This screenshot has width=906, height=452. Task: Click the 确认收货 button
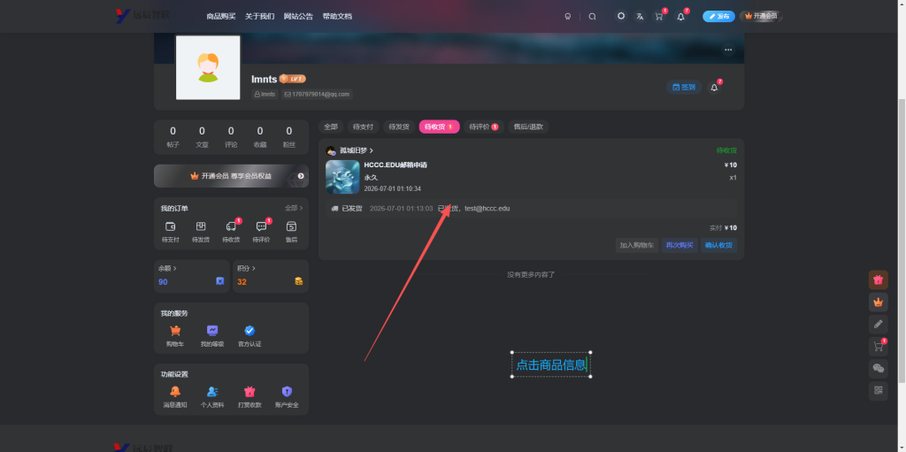coord(718,245)
